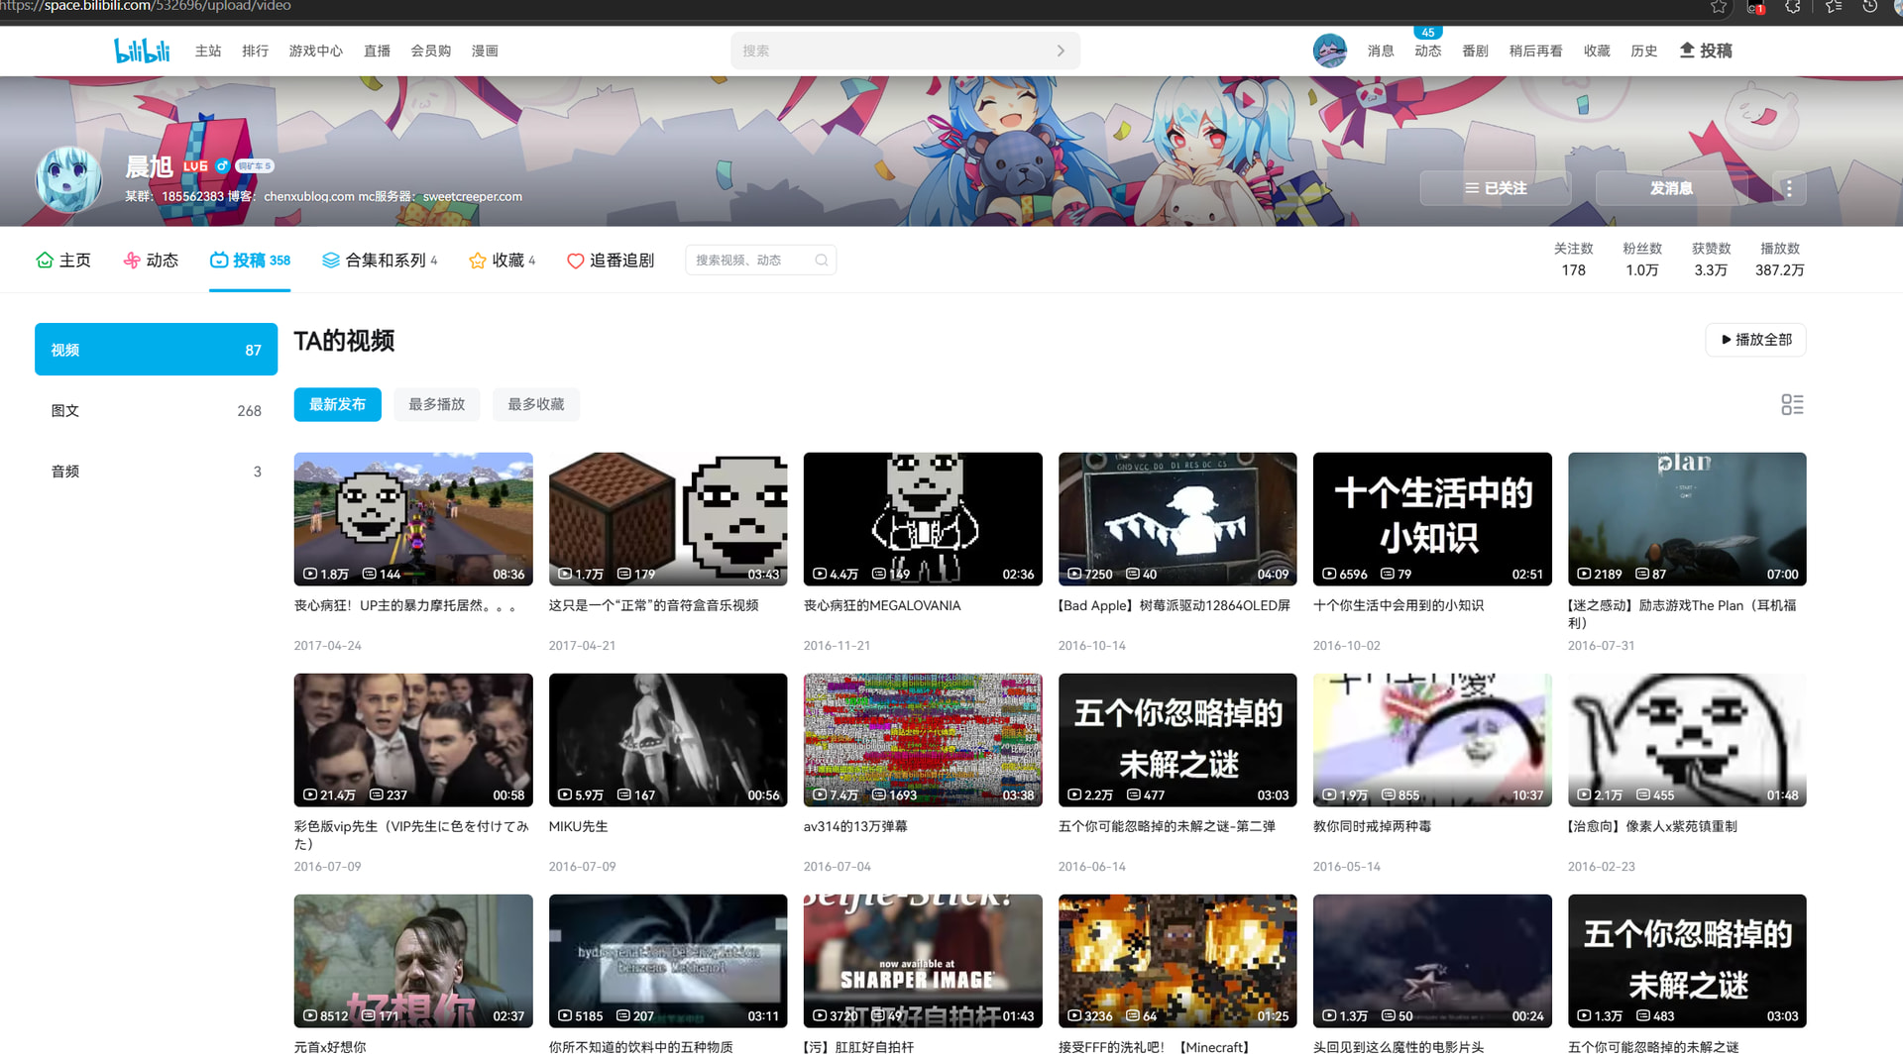Open thumbnail of 丧心病狂的MEGALOVANIA
Viewport: 1903px width, 1057px height.
pyautogui.click(x=923, y=519)
